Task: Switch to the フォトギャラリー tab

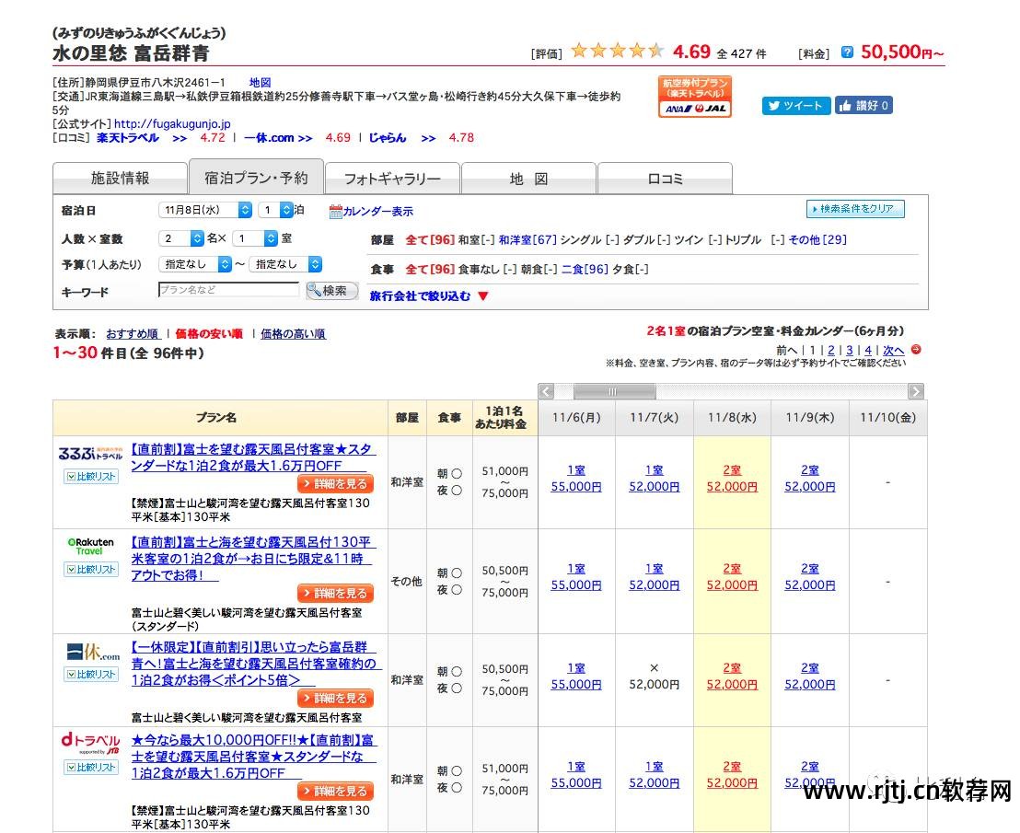Action: pyautogui.click(x=391, y=177)
